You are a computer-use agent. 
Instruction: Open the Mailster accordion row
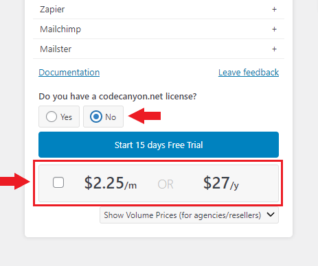[159, 49]
